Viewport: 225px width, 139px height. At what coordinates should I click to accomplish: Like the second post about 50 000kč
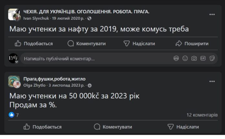click(42, 127)
